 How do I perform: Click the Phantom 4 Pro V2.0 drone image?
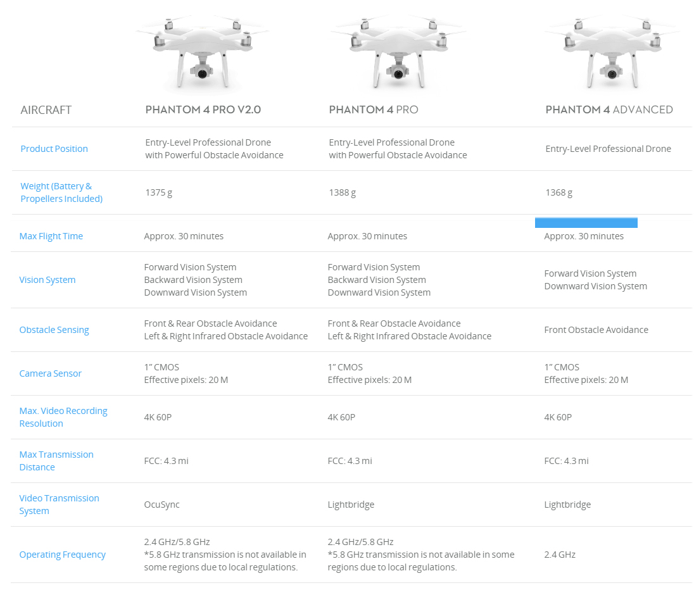click(203, 53)
